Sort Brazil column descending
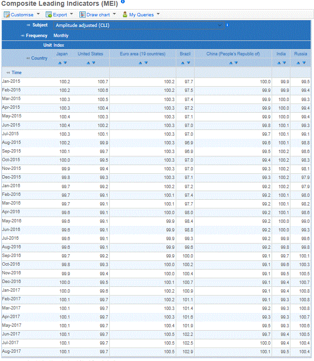 click(188, 63)
